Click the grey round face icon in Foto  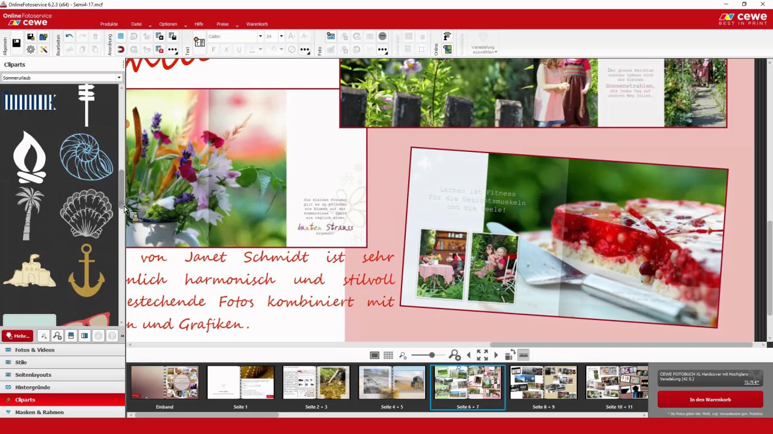(382, 37)
